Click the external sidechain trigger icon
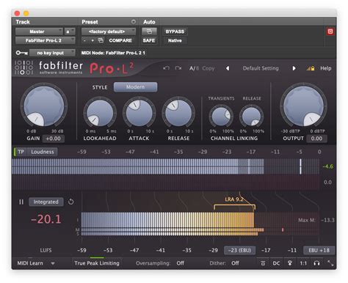Image resolution: width=348 pixels, height=283 pixels. point(290,263)
